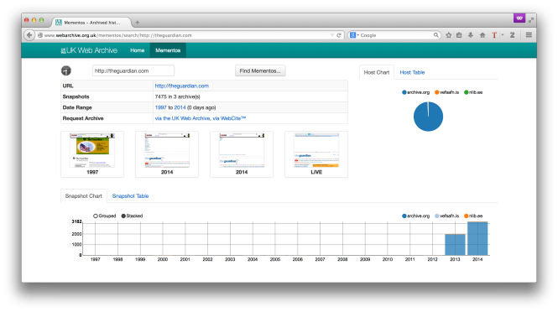Viewport: 558px width, 312px height.
Task: Toggle archive.org in the bar chart legend
Action: coord(415,216)
